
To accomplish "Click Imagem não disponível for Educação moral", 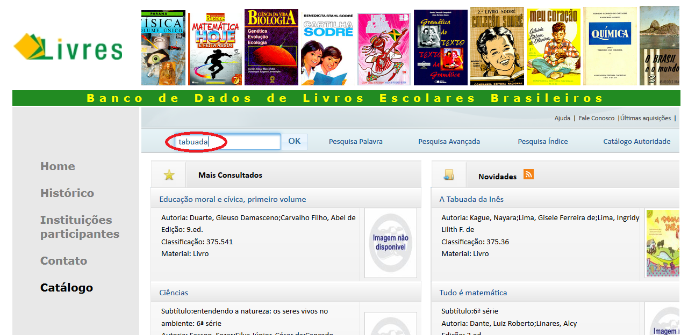I will pos(391,243).
